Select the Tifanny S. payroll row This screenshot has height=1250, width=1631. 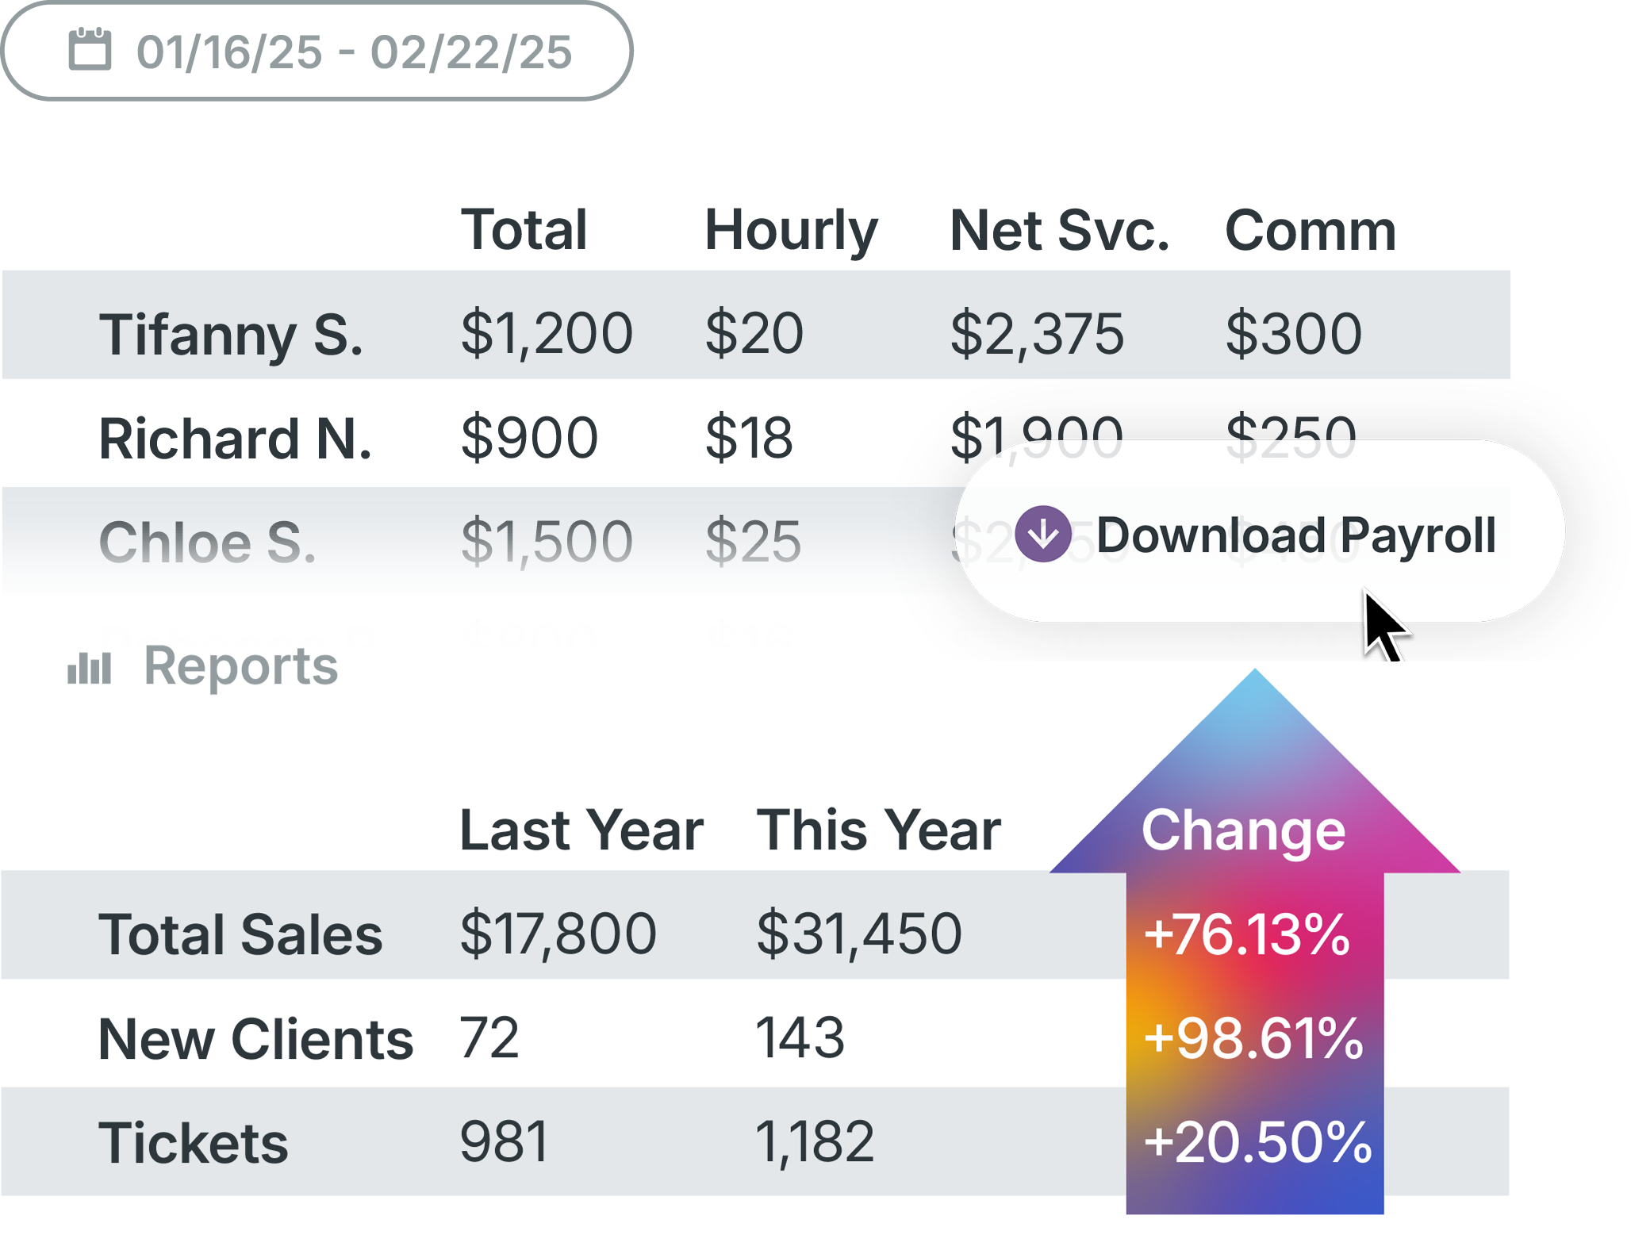point(755,325)
